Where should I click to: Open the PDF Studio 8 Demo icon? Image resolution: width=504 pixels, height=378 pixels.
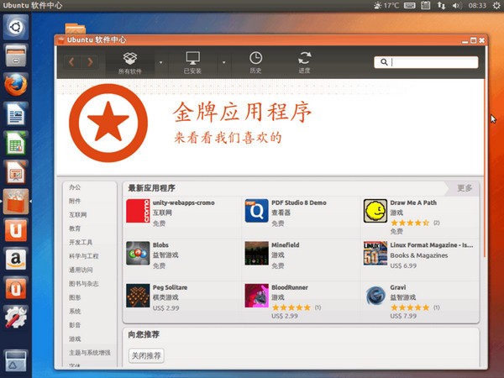tap(256, 211)
